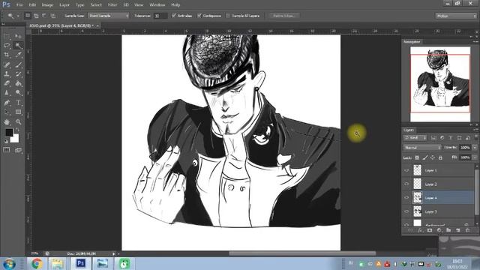Open layer blend mode Normal dropdown
This screenshot has height=270, width=480.
click(x=422, y=148)
